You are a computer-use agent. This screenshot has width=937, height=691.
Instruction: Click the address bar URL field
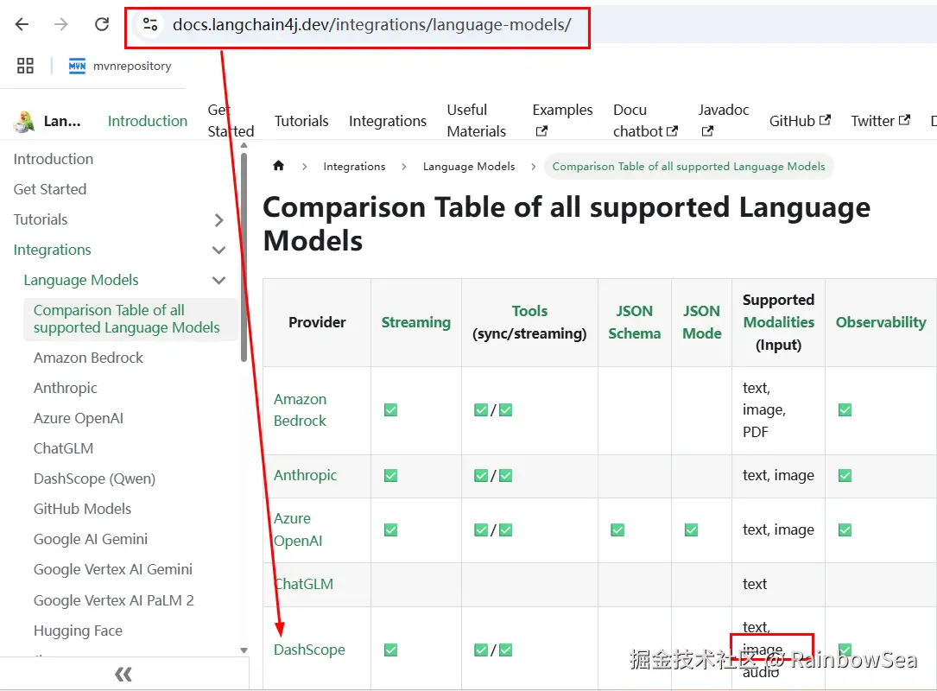371,24
